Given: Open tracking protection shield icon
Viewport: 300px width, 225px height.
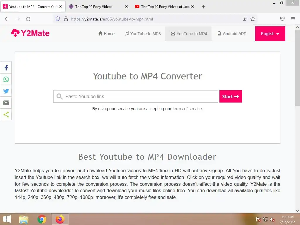Looking at the screenshot, I should point(58,19).
